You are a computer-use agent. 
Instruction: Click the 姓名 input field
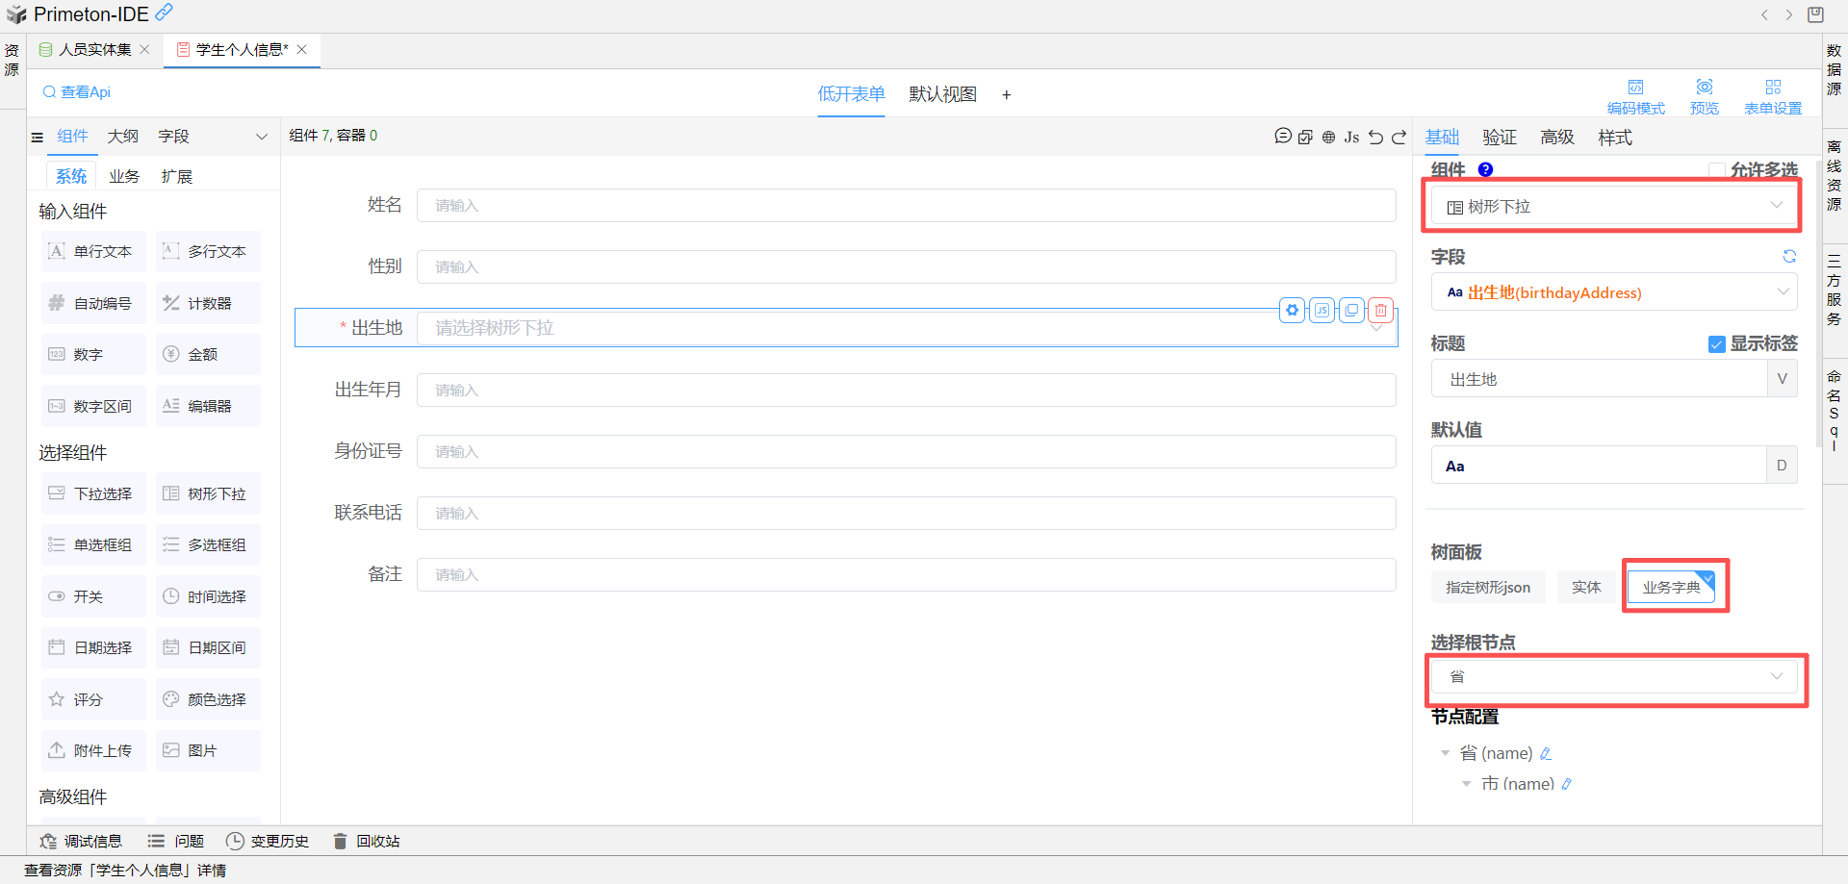tap(905, 205)
